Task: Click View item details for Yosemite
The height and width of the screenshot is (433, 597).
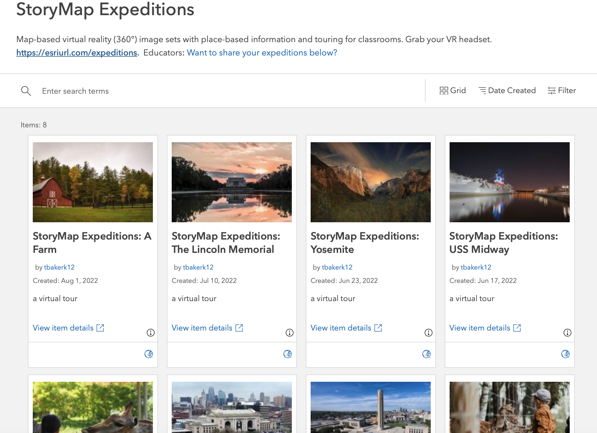Action: 341,327
